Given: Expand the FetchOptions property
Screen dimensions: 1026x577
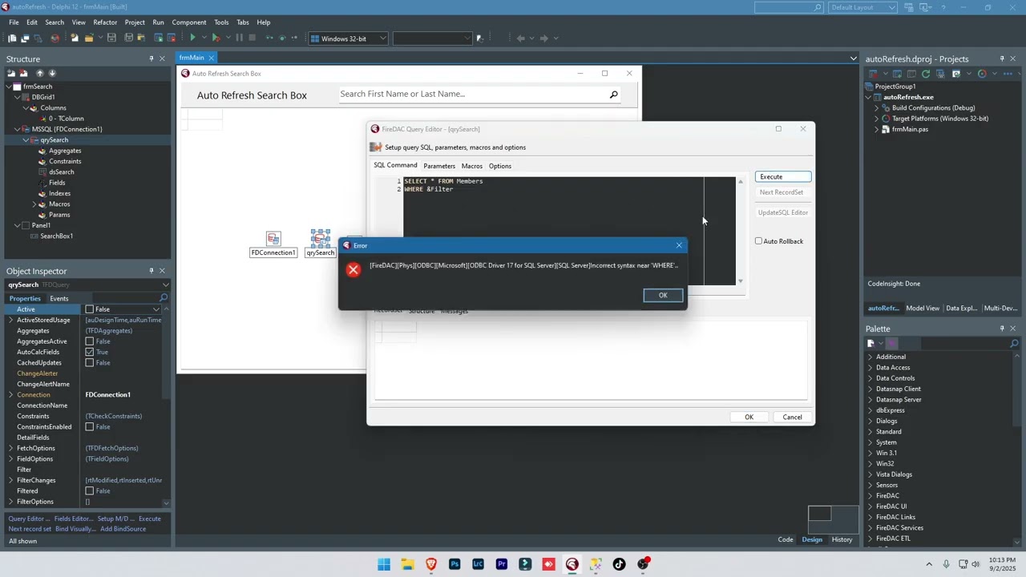Looking at the screenshot, I should (x=10, y=448).
